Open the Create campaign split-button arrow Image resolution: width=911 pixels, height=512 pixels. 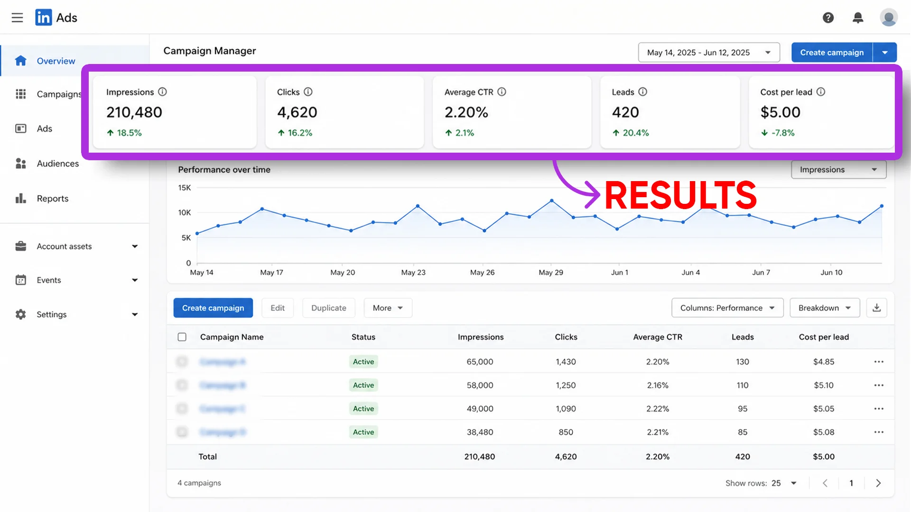click(885, 52)
